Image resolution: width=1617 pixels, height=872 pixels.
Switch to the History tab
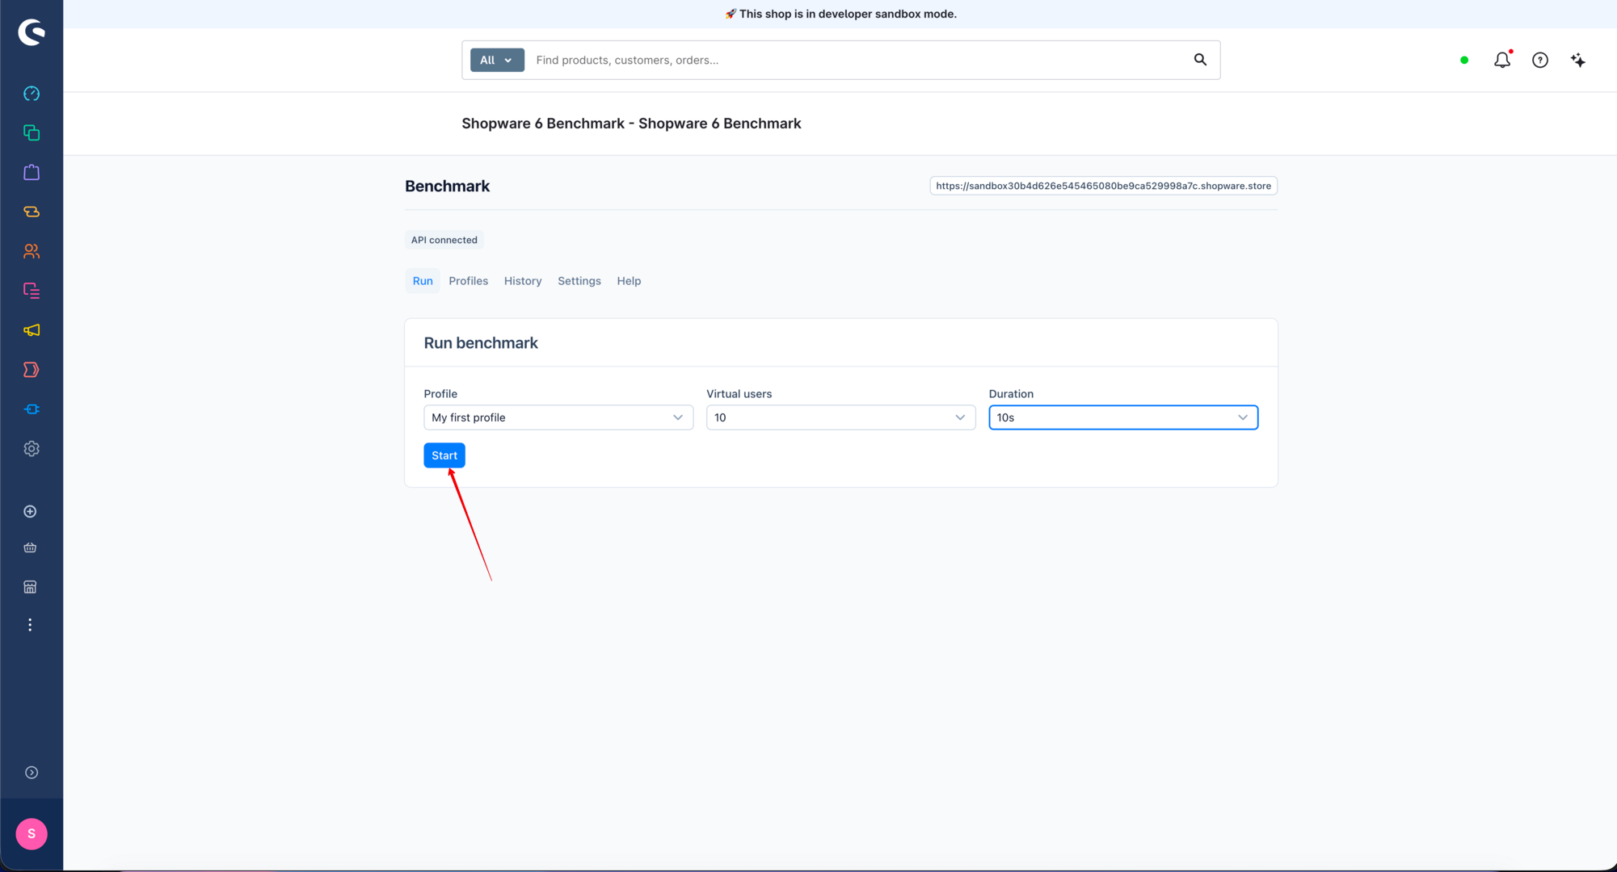pos(523,281)
